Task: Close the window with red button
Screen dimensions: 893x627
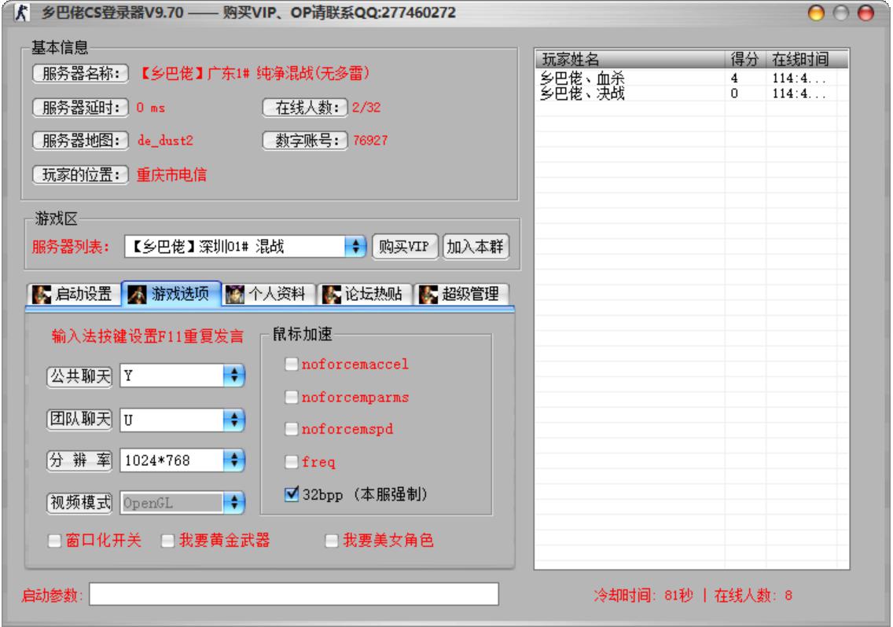Action: 865,13
